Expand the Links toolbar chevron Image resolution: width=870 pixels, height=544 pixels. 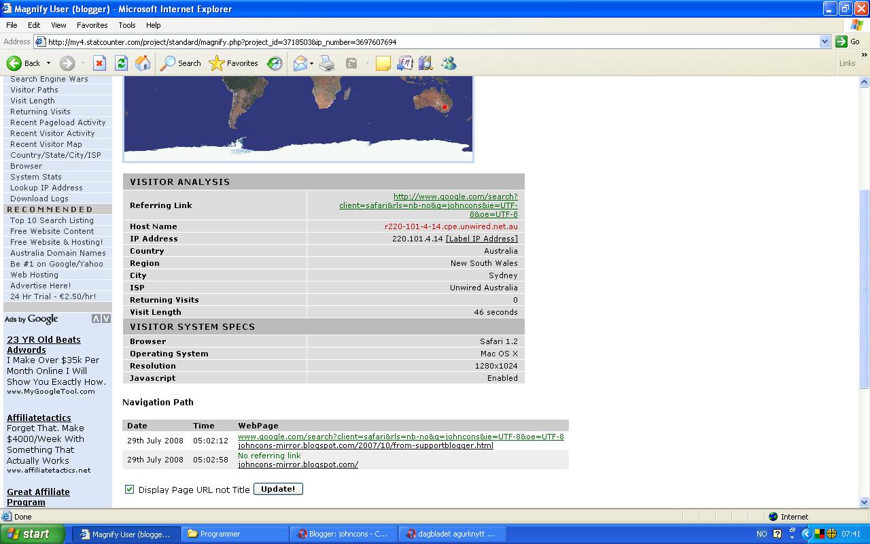pyautogui.click(x=865, y=55)
